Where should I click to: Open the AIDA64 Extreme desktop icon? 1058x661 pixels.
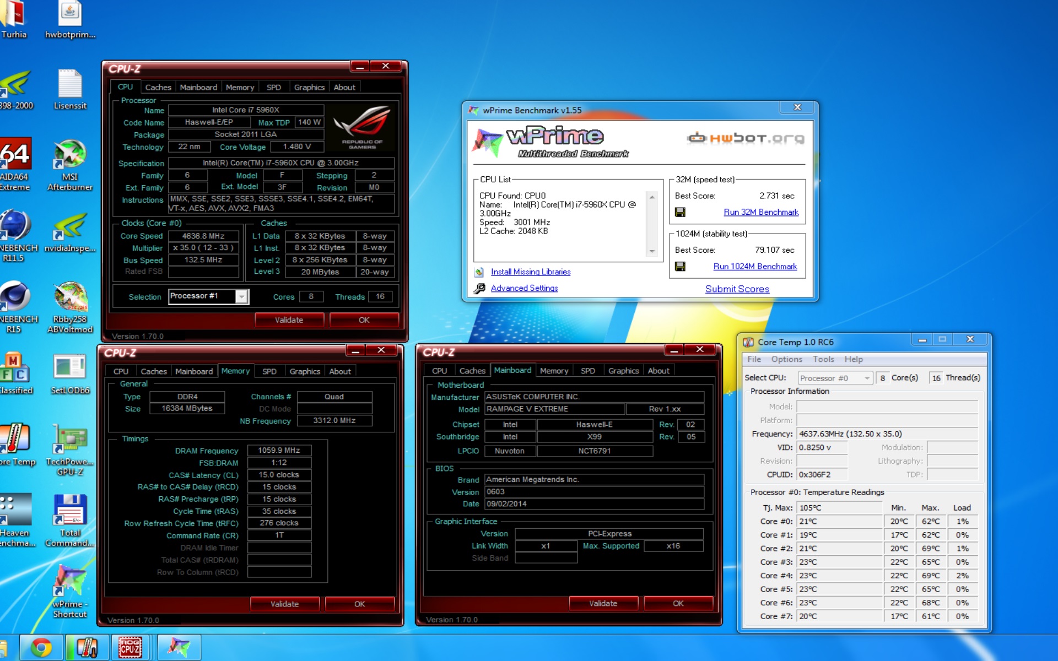(x=15, y=164)
